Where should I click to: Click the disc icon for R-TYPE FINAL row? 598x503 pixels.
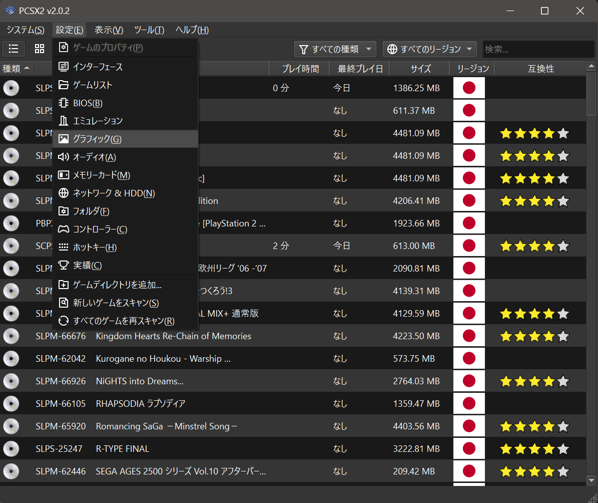11,449
